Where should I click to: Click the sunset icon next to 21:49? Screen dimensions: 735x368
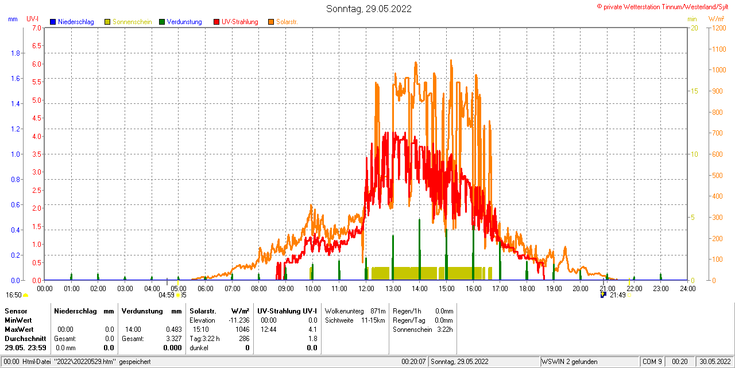click(629, 295)
